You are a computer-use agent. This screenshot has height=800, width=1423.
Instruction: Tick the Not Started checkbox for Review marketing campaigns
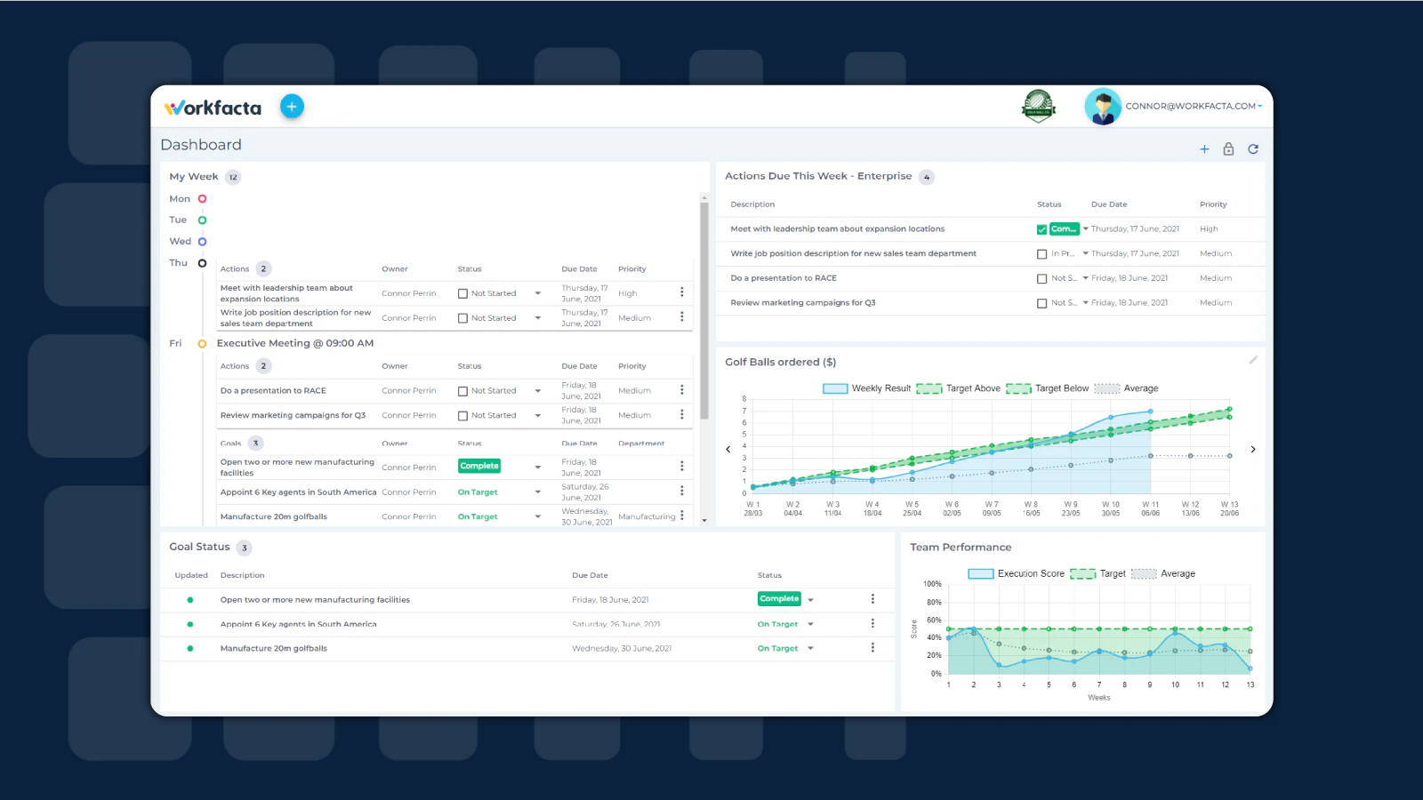point(1041,302)
